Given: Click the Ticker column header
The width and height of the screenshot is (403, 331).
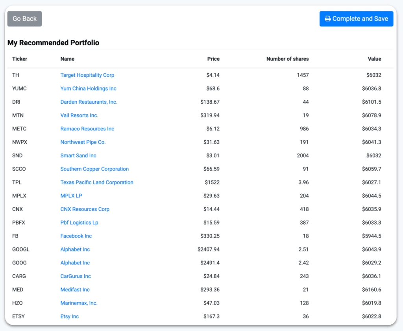Looking at the screenshot, I should [20, 59].
